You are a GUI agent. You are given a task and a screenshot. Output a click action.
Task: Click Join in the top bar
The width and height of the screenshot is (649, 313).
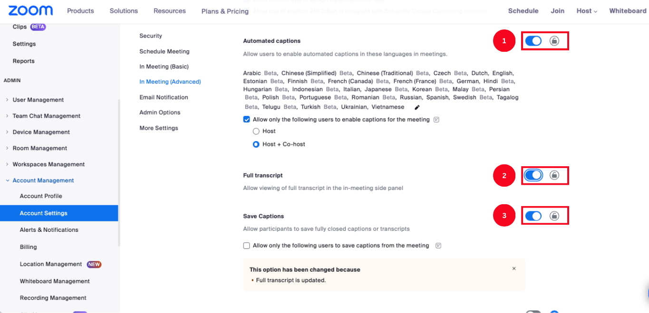click(x=557, y=10)
